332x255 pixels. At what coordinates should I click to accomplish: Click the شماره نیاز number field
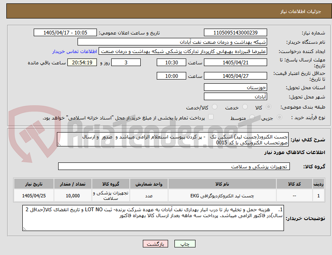pyautogui.click(x=235, y=32)
